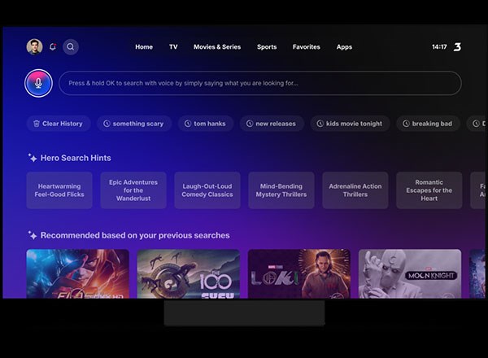Switch to the Sports section

point(267,47)
